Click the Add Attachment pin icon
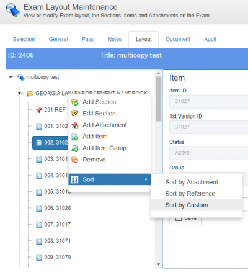This screenshot has height=275, width=248. 74,125
